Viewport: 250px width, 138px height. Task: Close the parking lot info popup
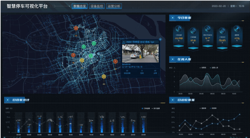click(x=160, y=39)
